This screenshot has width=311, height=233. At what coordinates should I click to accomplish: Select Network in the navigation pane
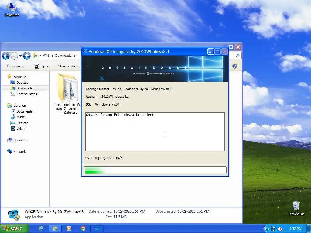[x=19, y=152]
